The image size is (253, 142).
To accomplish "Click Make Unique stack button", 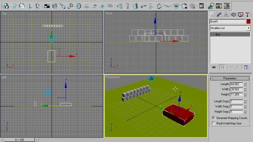I will point(231,67).
